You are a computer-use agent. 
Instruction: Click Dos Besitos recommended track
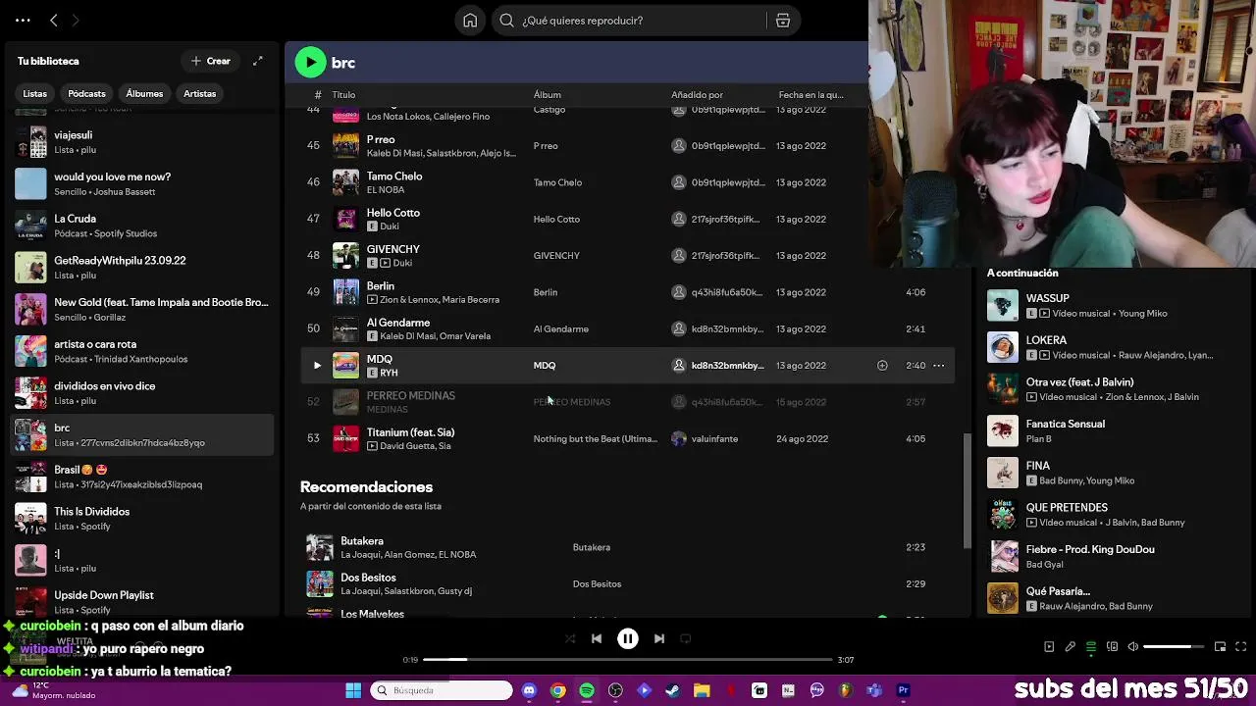click(628, 583)
